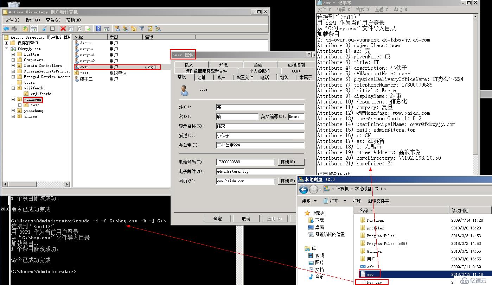Click the Find objects icon
Screen dimensions: 492x285
pyautogui.click(x=150, y=29)
